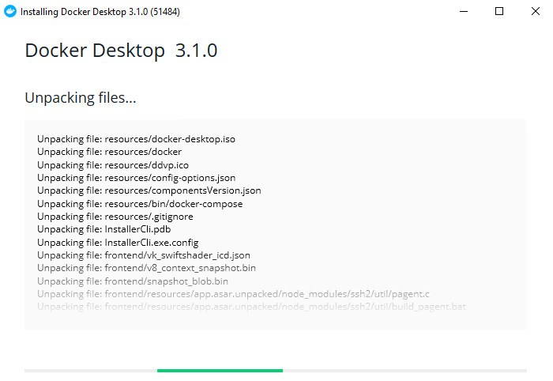
Task: Select the resources/componentsVersion.json log line
Action: 149,190
